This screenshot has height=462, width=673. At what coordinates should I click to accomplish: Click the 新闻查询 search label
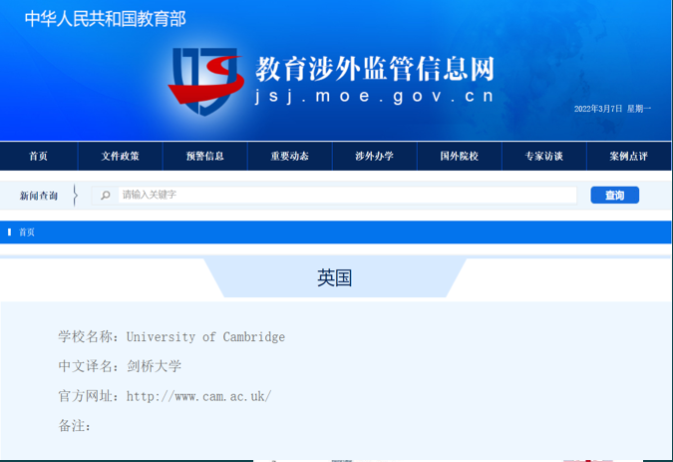click(39, 196)
